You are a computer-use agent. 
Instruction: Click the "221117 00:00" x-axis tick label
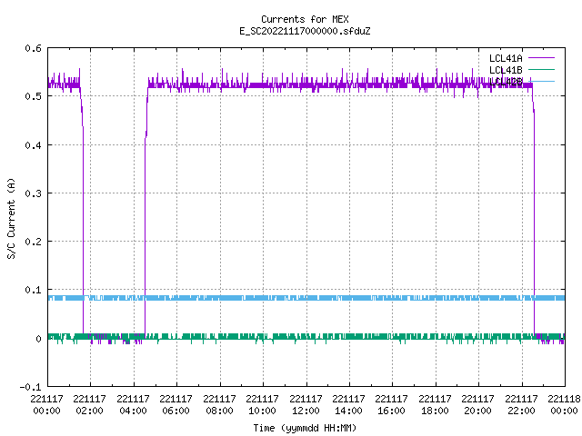[x=46, y=405]
